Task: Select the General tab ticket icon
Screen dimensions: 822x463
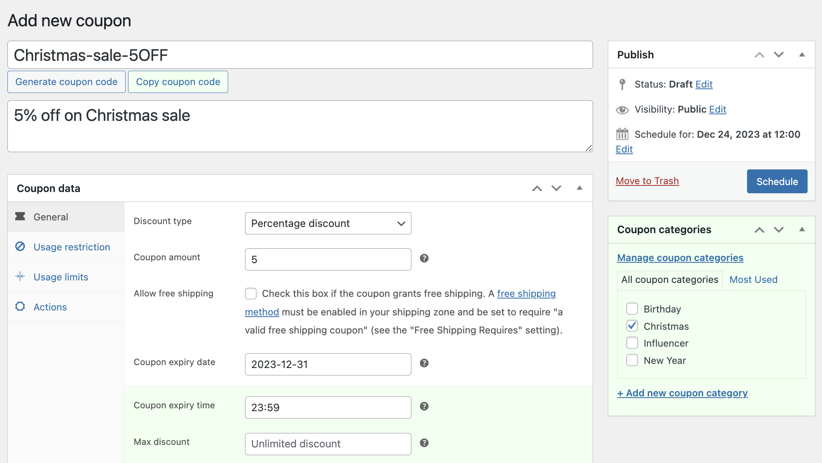Action: (20, 217)
